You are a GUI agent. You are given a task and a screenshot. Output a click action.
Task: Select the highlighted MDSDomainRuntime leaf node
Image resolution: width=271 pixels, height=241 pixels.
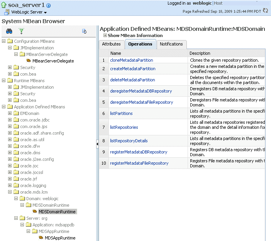click(57, 211)
